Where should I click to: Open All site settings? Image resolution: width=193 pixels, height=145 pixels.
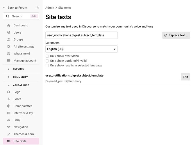[x=21, y=46]
